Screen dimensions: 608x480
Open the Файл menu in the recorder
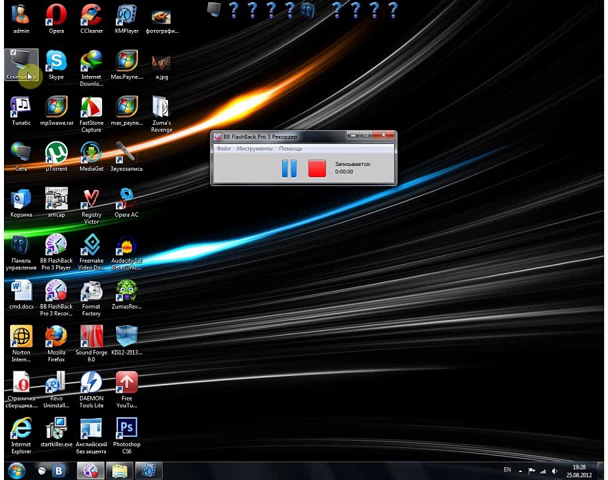224,149
